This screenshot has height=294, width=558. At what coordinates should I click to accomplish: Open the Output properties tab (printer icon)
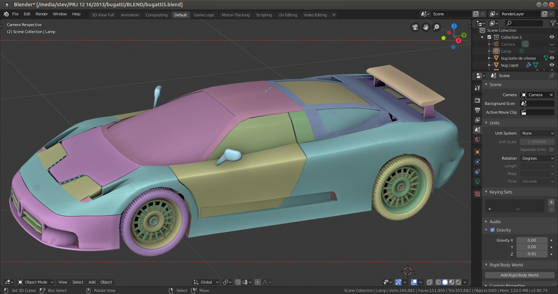coord(477,110)
